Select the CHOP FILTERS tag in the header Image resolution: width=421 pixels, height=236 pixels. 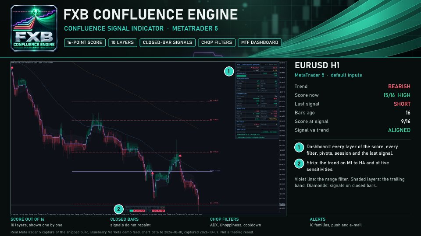[216, 42]
